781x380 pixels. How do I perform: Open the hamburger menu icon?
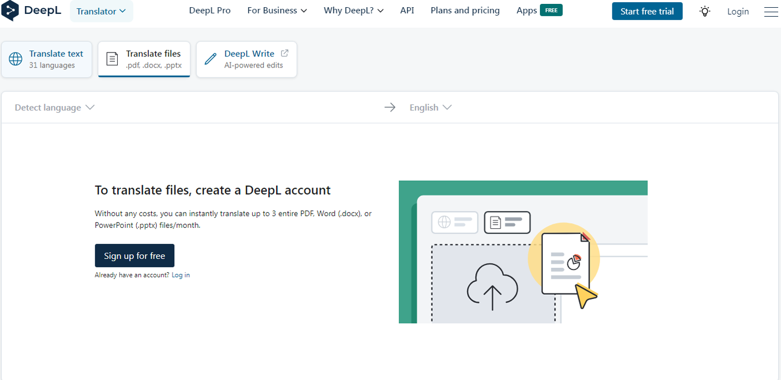(772, 11)
